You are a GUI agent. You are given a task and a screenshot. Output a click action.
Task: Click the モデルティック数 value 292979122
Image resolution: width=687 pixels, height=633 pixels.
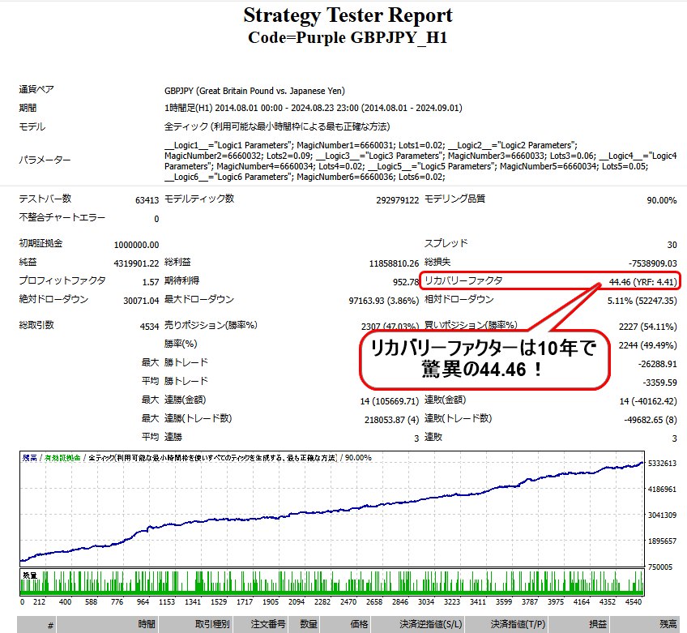click(x=398, y=200)
